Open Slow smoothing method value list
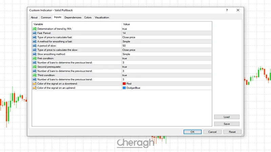The width and height of the screenshot is (271, 152). click(126, 54)
